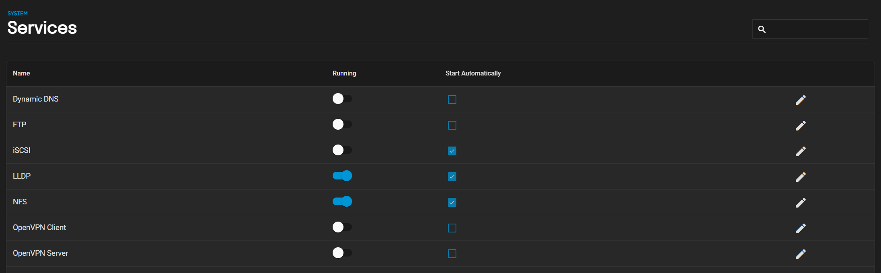
Task: Click the Name column header
Action: [x=21, y=73]
